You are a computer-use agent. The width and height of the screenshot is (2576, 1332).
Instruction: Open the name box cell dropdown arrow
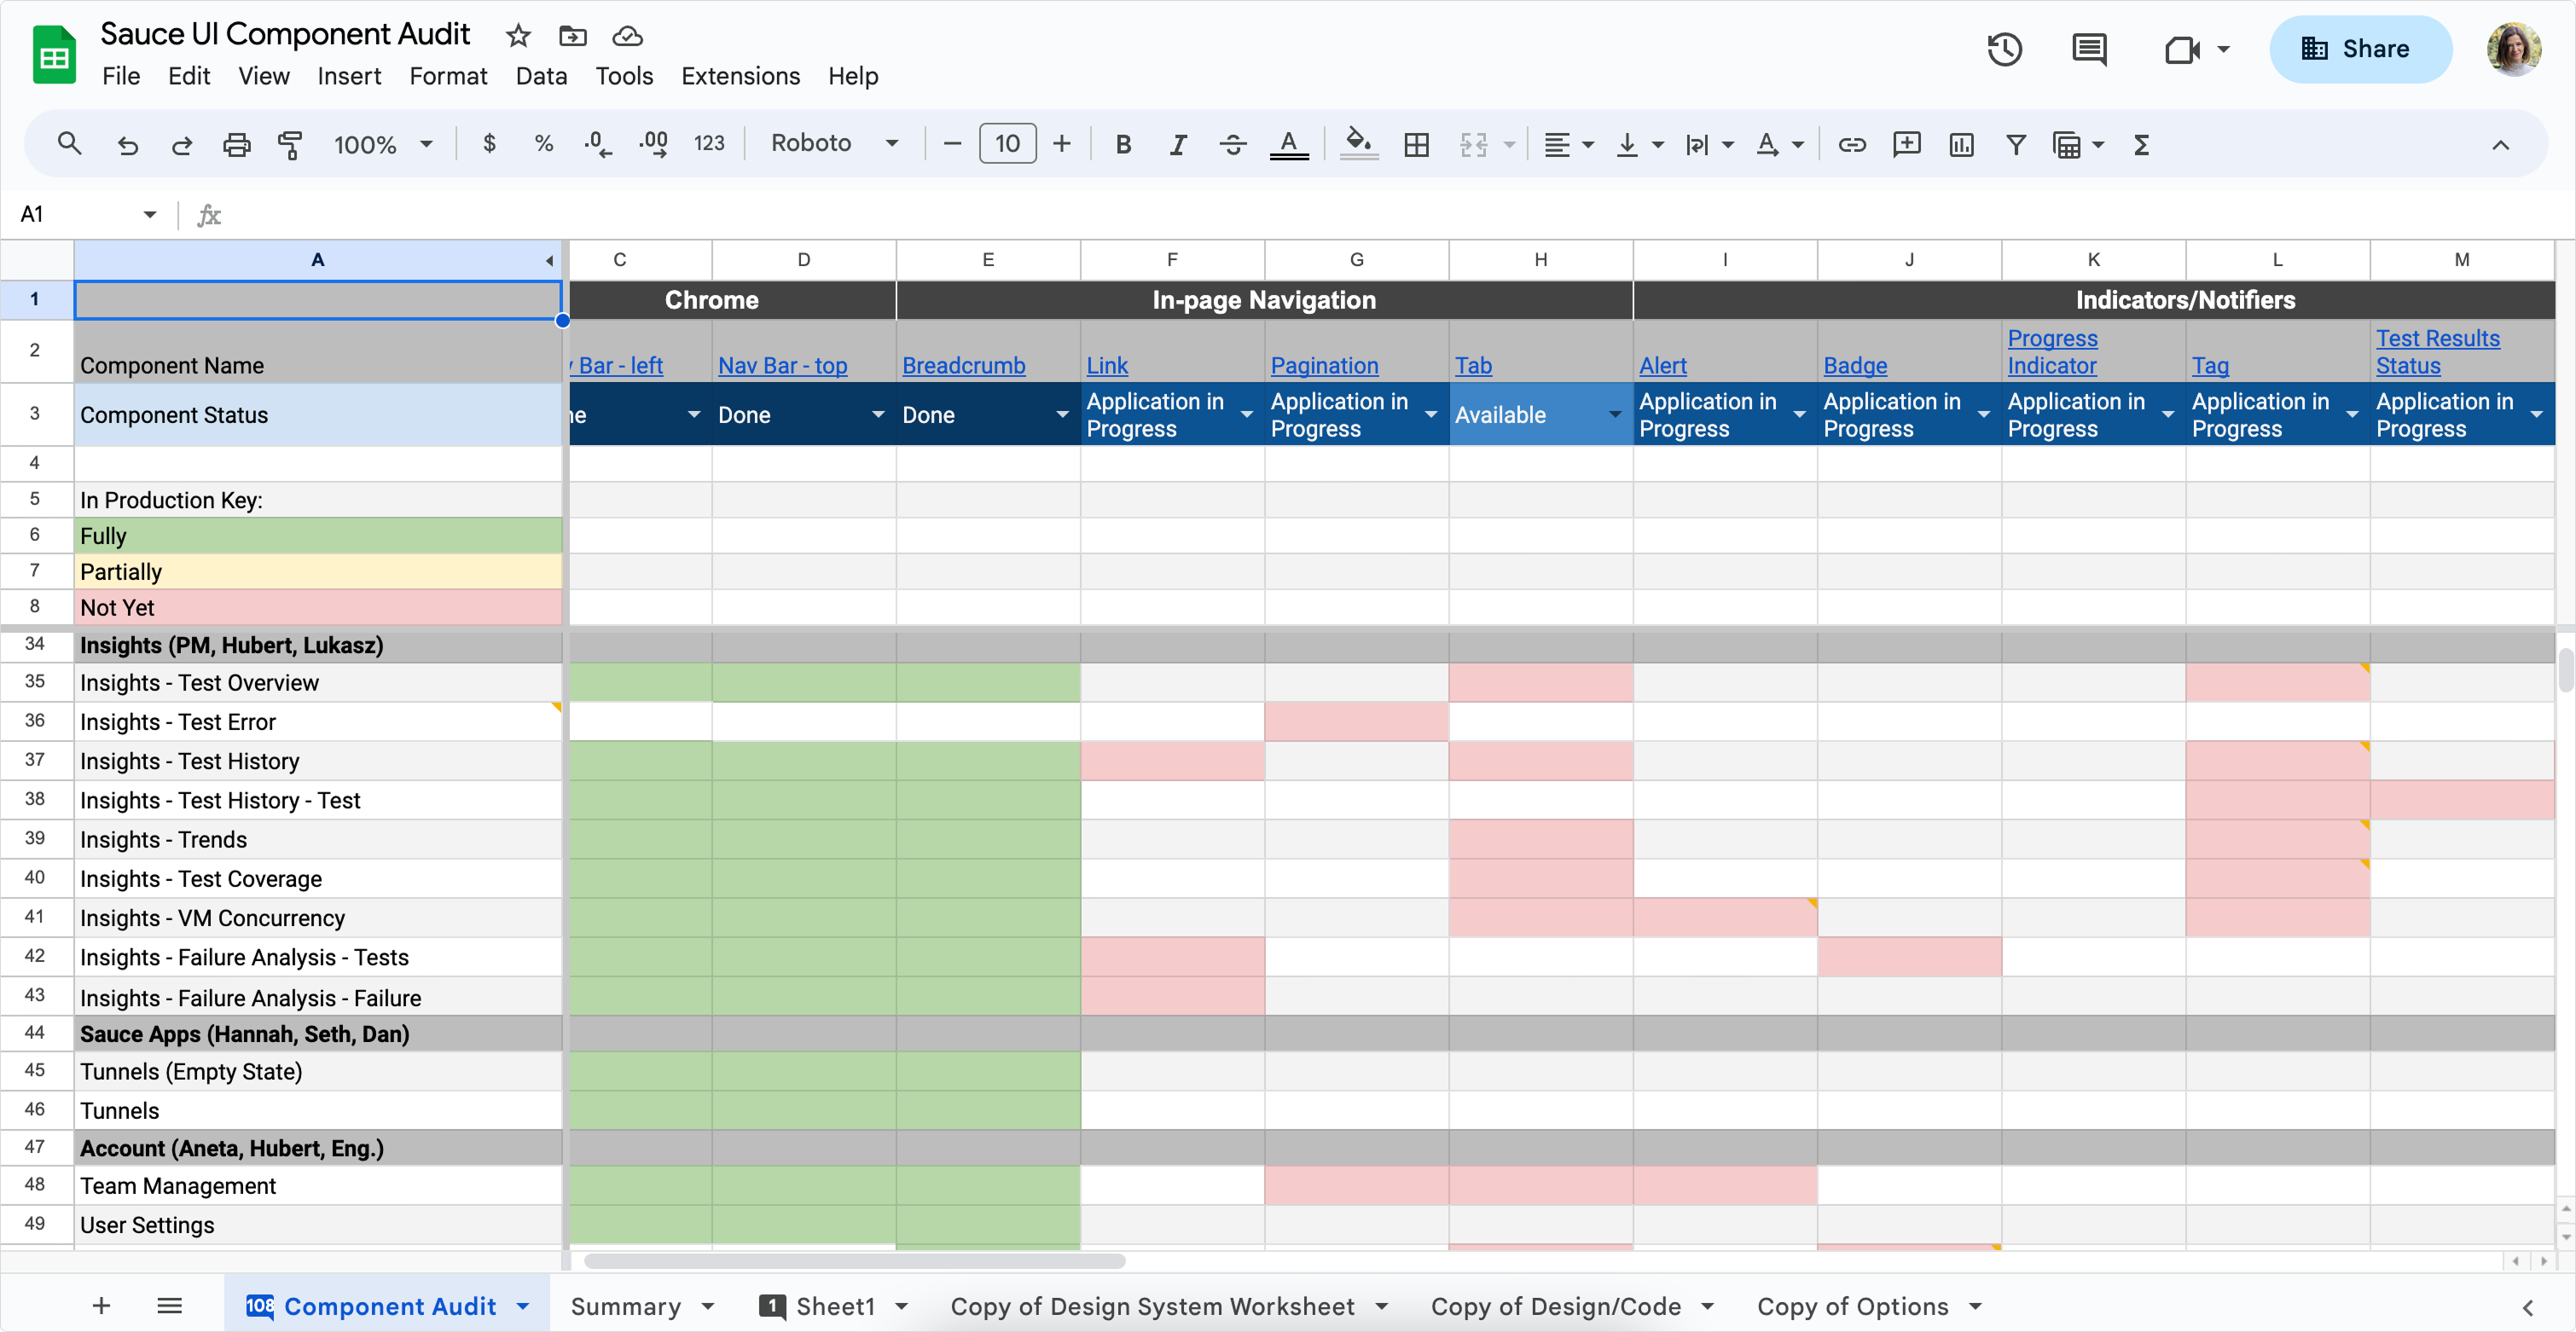149,214
